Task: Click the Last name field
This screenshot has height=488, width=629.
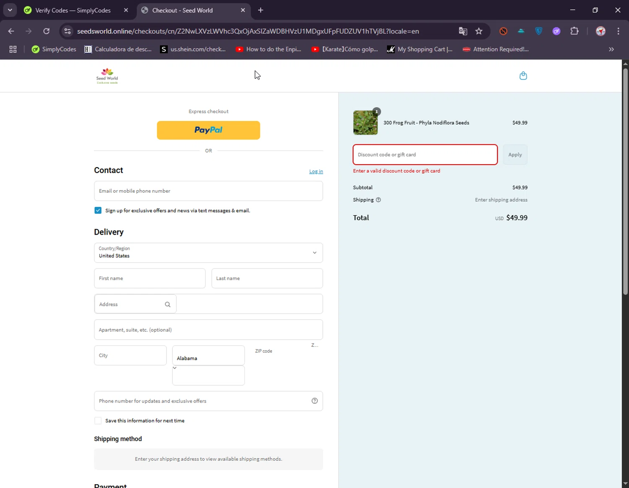Action: coord(267,278)
